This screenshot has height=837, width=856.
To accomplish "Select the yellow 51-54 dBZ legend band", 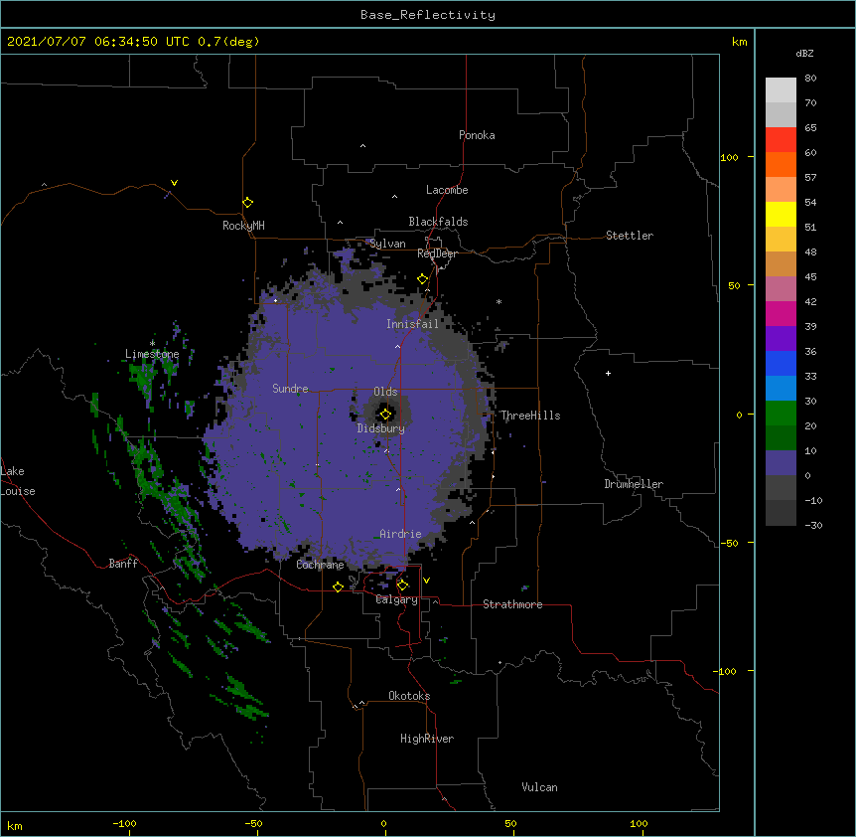I will point(781,214).
